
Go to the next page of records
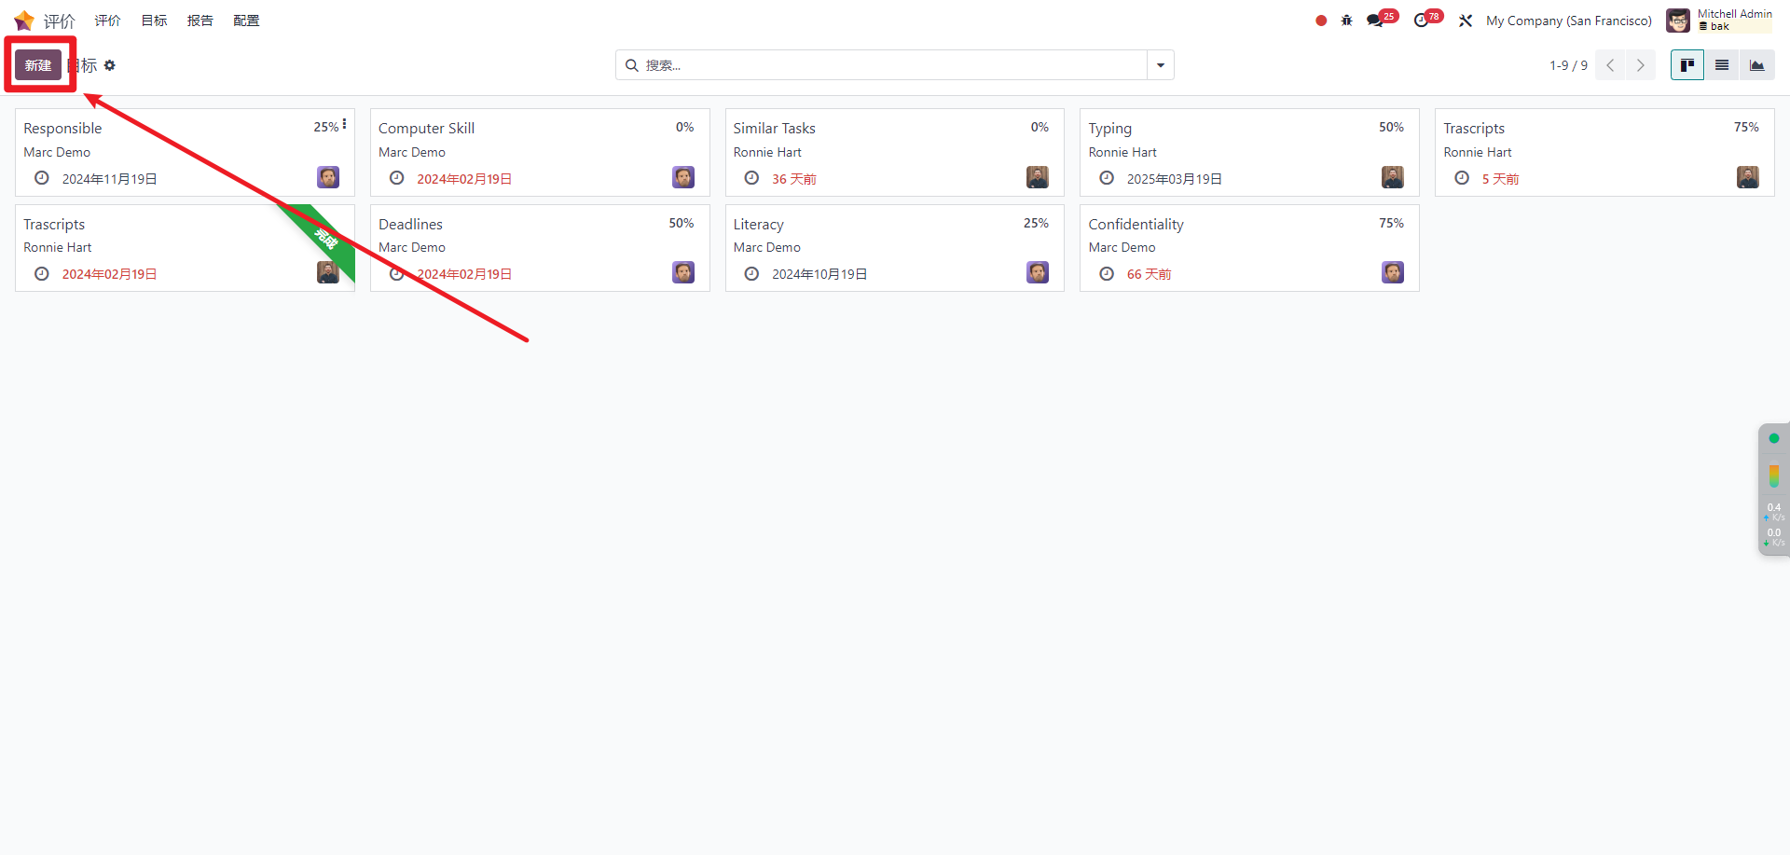[1641, 65]
